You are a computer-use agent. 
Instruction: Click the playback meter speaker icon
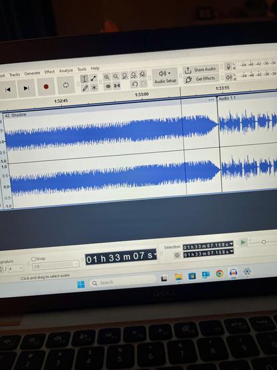click(228, 77)
